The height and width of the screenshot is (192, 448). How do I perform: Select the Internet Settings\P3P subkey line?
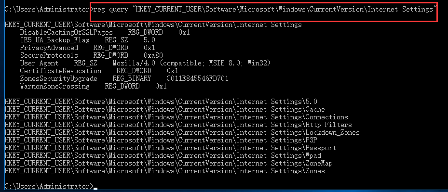click(161, 140)
